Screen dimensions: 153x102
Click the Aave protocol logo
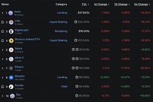coord(11,13)
